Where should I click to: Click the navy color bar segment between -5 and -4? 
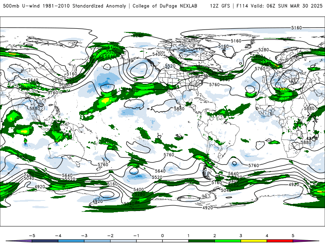tap(45, 241)
